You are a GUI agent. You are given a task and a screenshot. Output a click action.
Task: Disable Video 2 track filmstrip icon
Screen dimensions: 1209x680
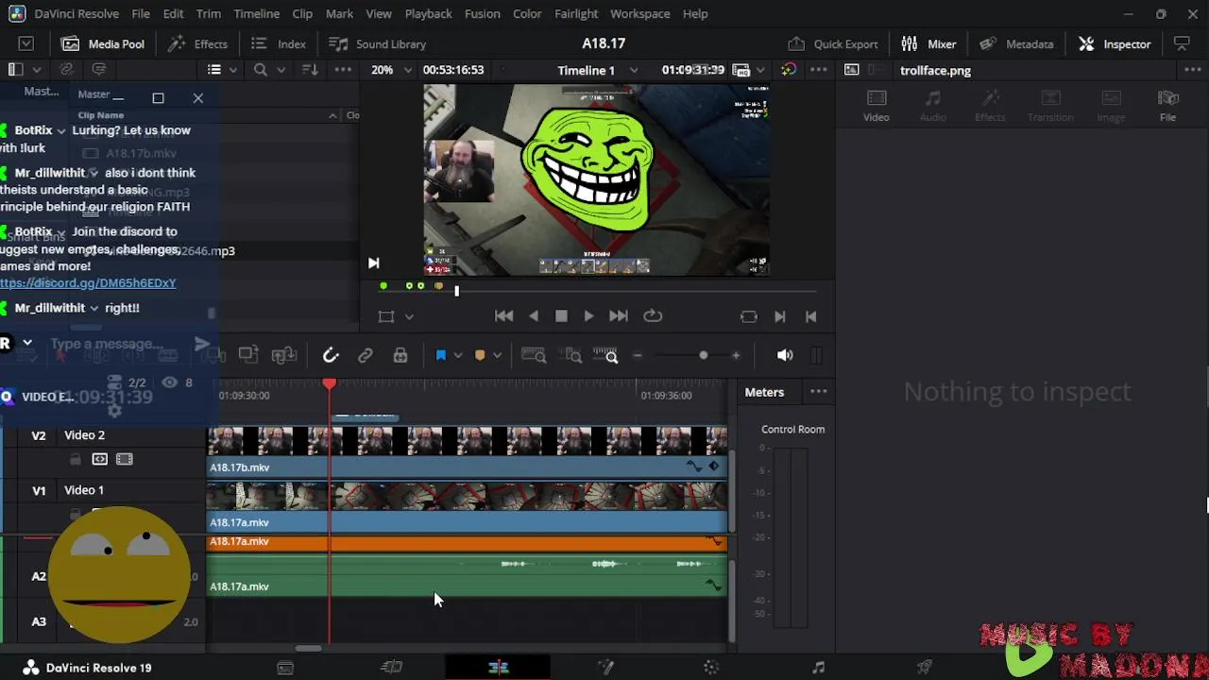[124, 459]
